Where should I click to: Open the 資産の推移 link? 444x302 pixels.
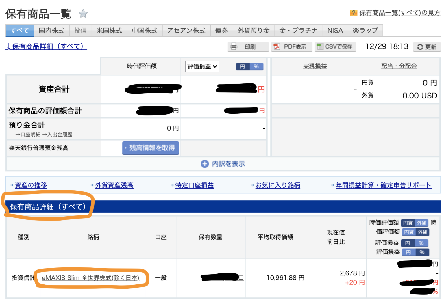coord(31,185)
